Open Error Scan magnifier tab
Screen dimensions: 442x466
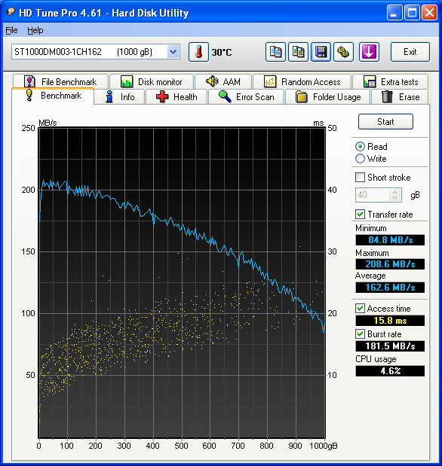247,97
